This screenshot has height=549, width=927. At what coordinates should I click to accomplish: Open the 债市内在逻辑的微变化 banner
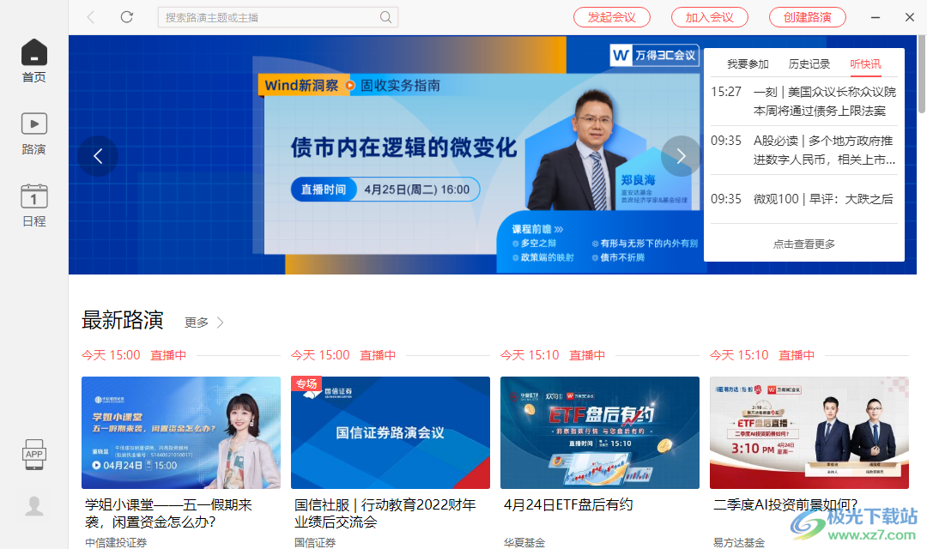tap(403, 148)
